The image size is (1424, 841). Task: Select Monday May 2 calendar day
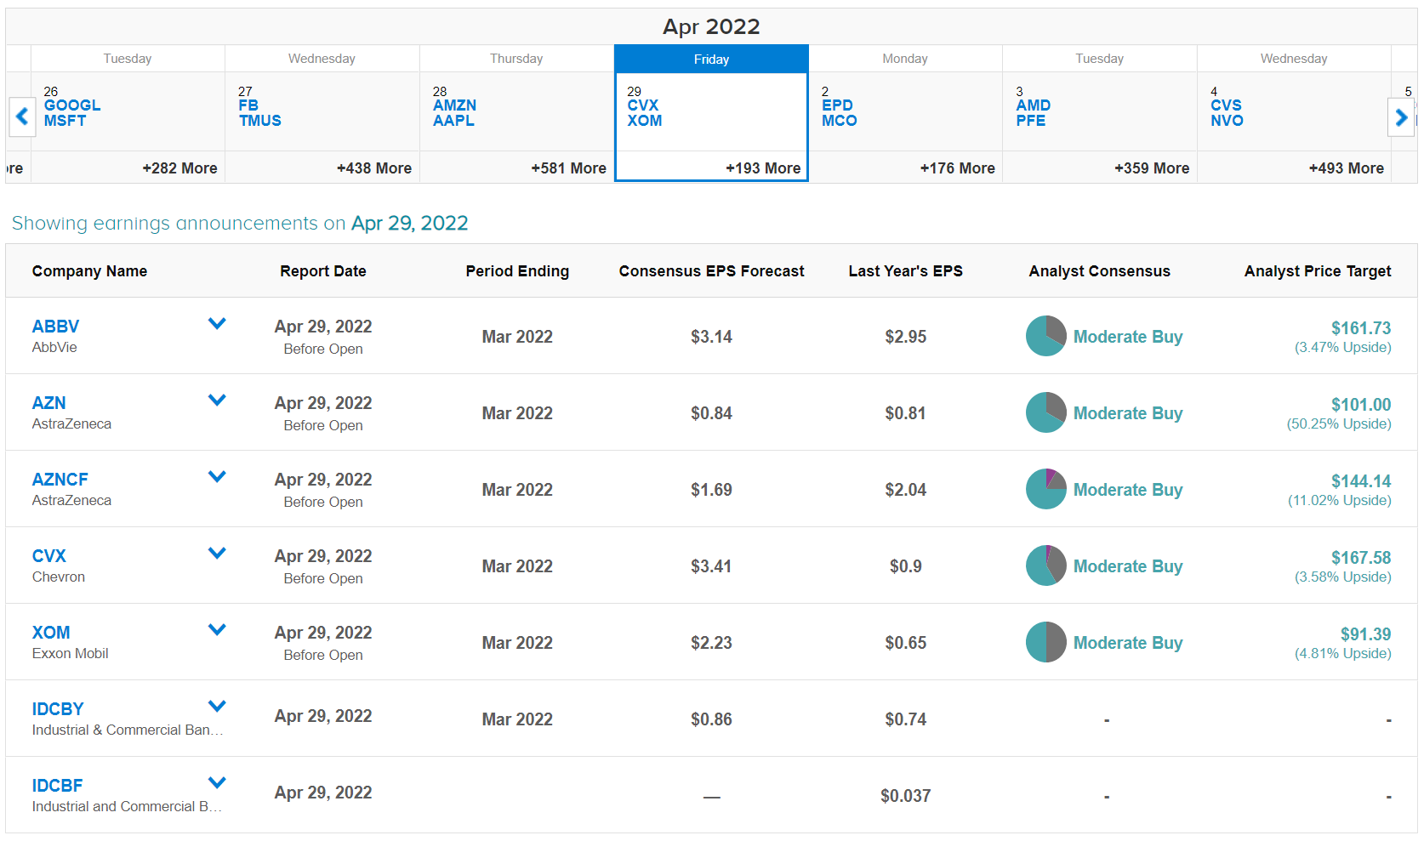[x=906, y=113]
